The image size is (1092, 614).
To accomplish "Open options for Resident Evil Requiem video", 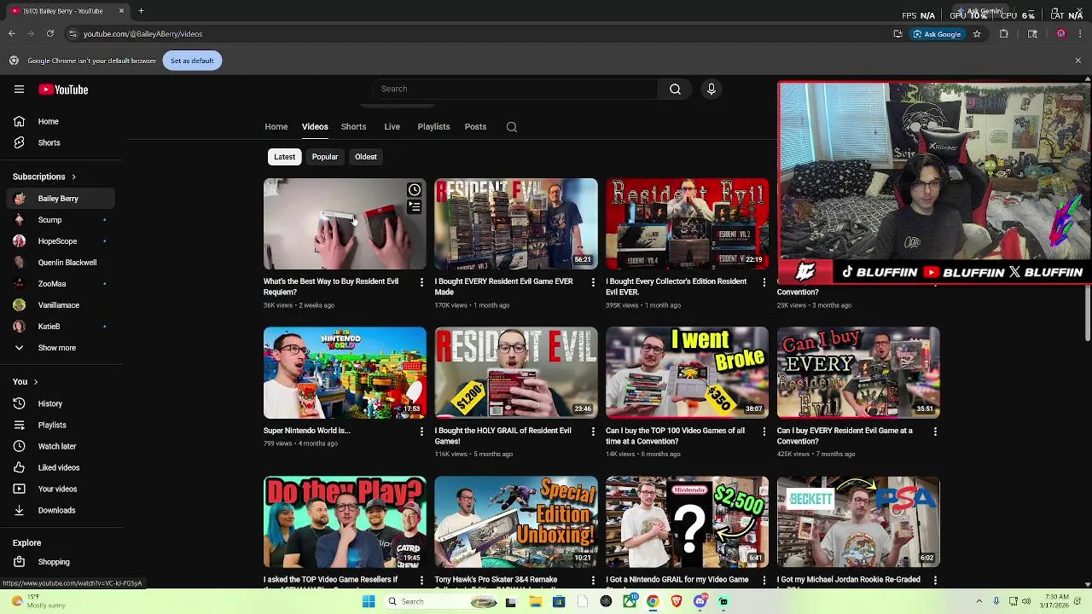I will pyautogui.click(x=421, y=281).
